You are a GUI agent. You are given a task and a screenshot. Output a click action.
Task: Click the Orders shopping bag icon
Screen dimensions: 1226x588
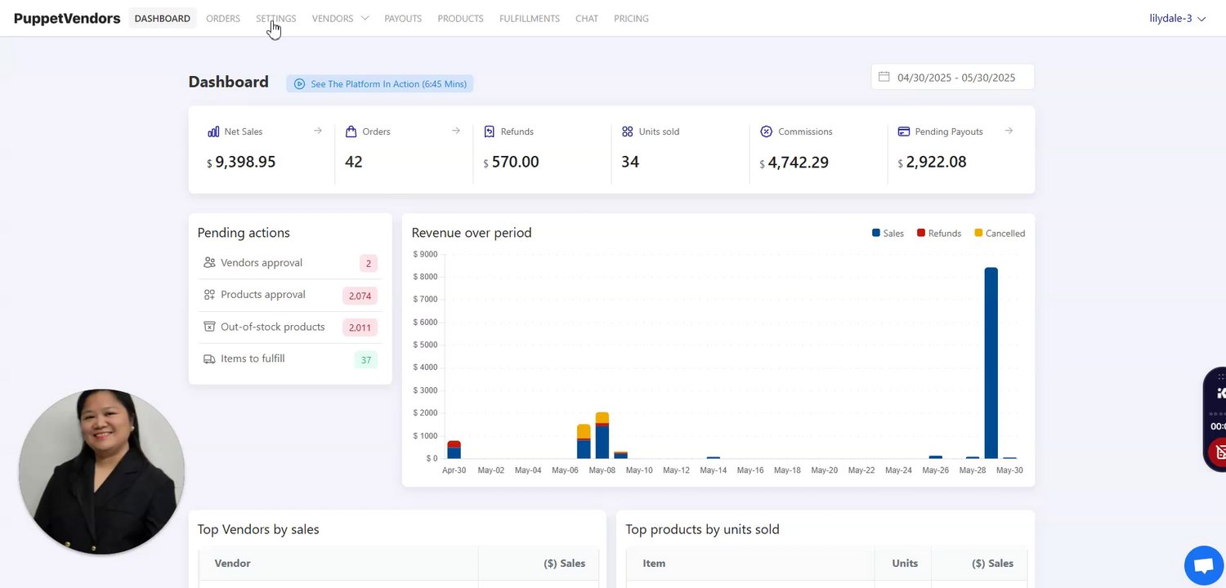pyautogui.click(x=351, y=131)
